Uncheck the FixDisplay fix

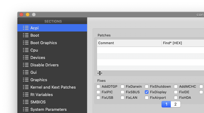point(147,92)
